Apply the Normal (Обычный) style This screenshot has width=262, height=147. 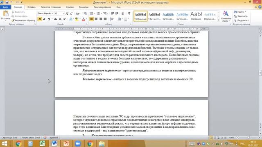coord(140,16)
